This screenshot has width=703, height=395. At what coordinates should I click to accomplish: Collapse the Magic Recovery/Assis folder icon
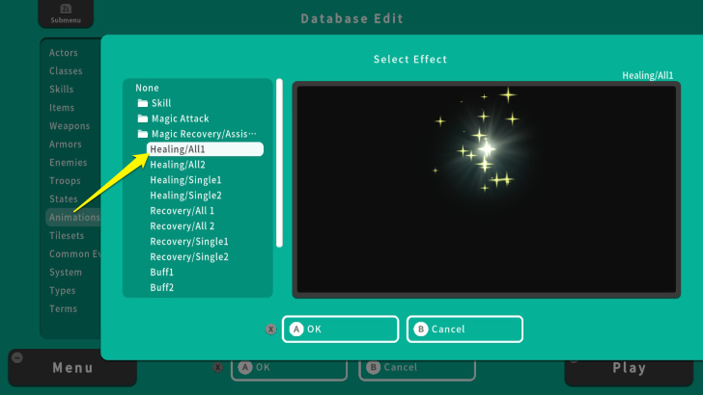(x=143, y=134)
